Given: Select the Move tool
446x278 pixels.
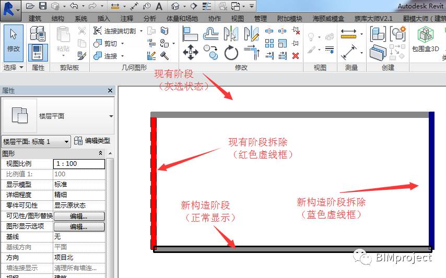Looking at the screenshot, I should [190, 52].
